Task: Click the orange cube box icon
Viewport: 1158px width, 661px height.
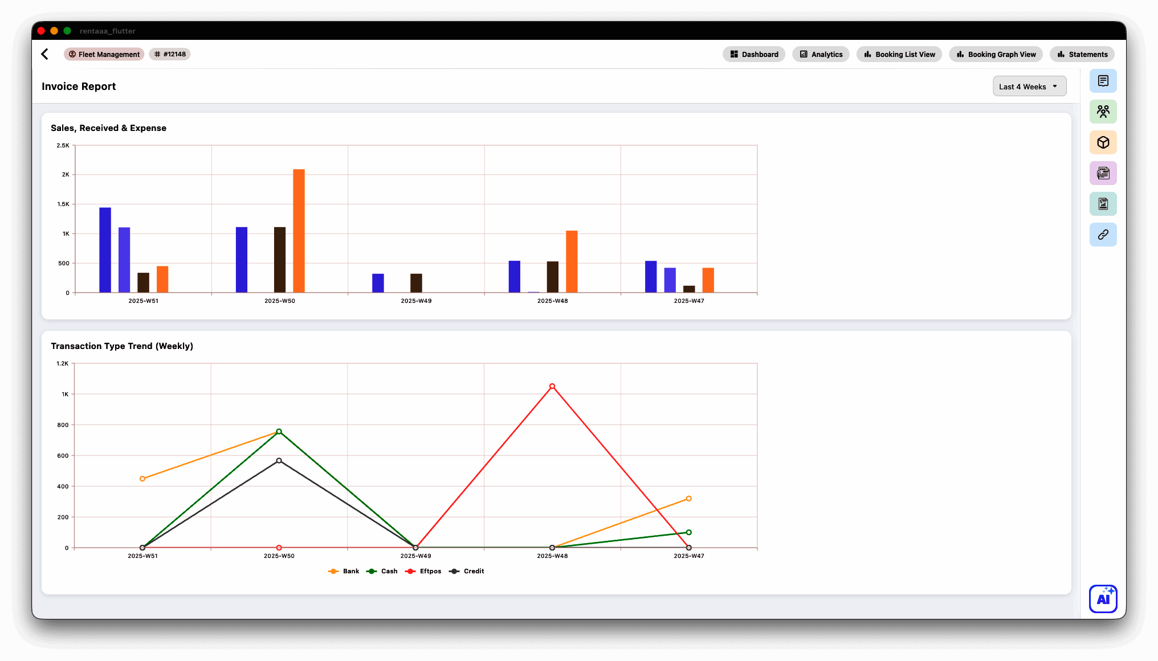Action: click(x=1103, y=142)
